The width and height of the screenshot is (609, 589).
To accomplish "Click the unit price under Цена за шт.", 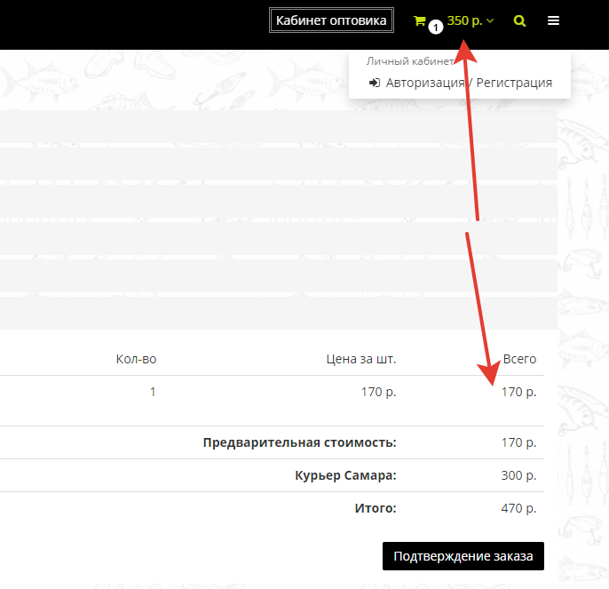I will click(x=379, y=392).
